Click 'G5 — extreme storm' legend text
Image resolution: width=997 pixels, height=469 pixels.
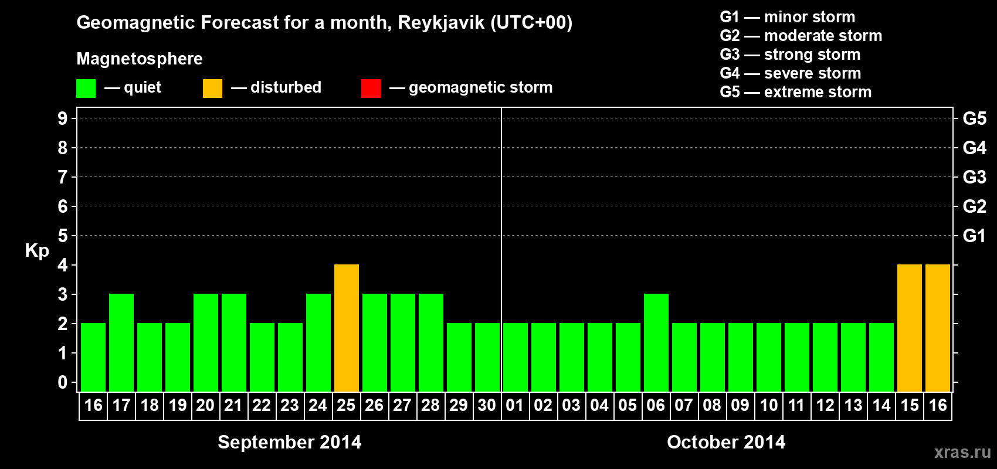pos(796,92)
